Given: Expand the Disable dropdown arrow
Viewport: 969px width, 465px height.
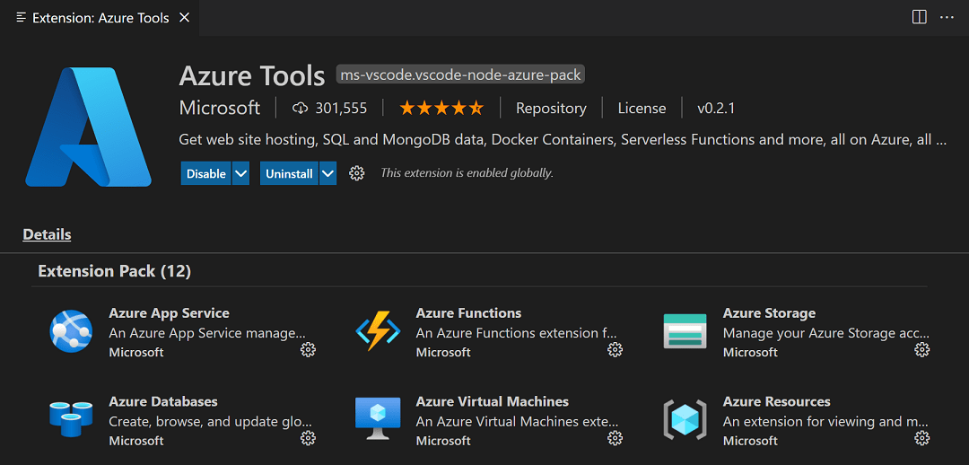Looking at the screenshot, I should [240, 173].
